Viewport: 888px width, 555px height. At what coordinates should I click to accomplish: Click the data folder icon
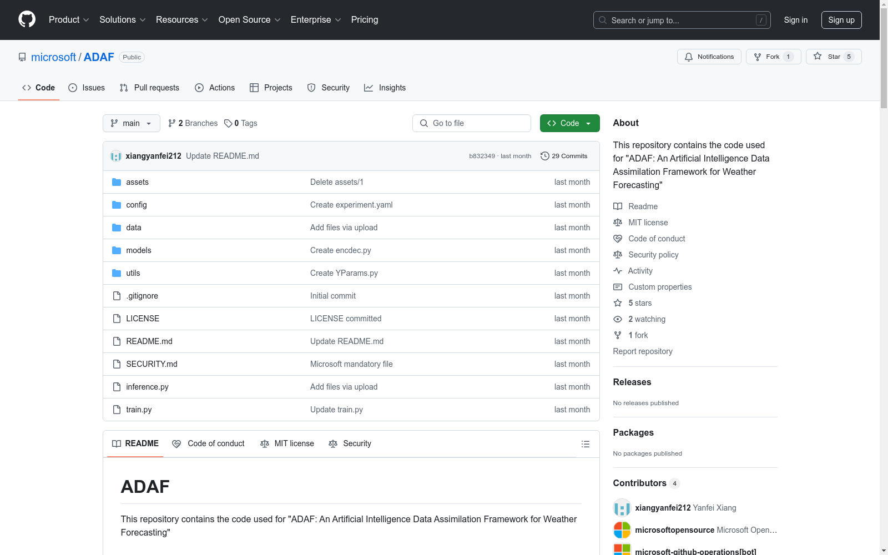tap(117, 228)
